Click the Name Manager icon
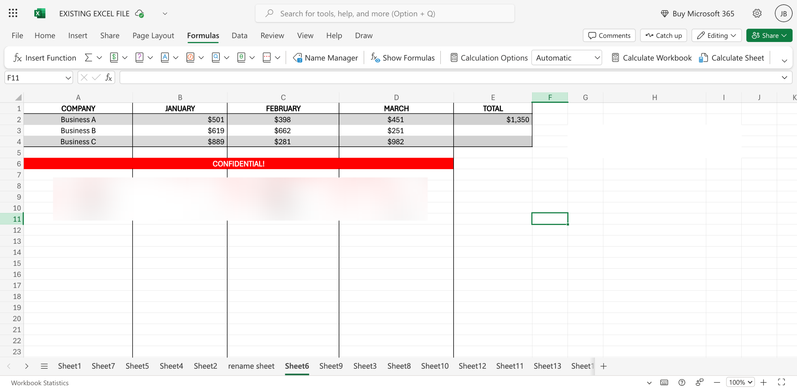This screenshot has width=797, height=388. tap(298, 58)
